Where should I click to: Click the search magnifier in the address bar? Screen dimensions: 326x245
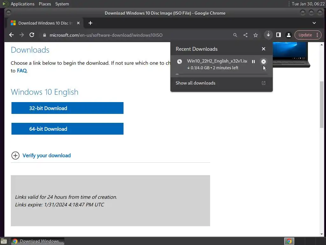point(235,35)
